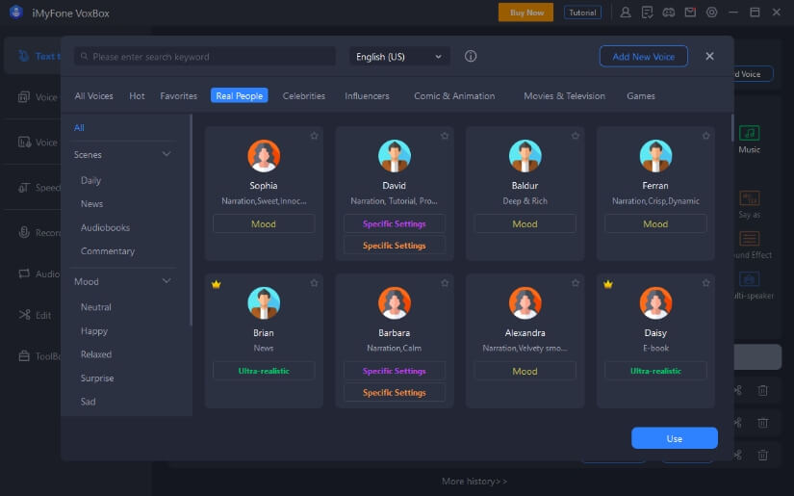Screen dimensions: 794x496
Task: Click Daisy's premium crown icon
Action: coord(608,284)
